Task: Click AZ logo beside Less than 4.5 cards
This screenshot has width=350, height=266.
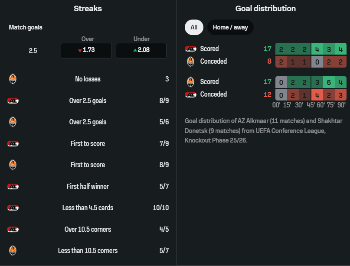Action: pyautogui.click(x=13, y=208)
